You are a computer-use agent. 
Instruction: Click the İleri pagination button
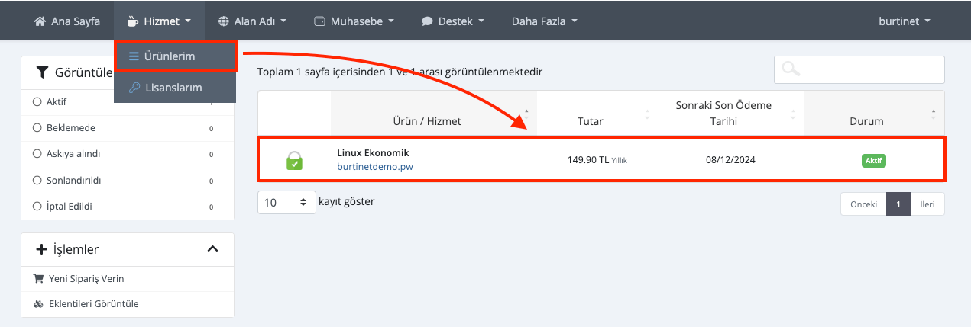click(x=927, y=204)
